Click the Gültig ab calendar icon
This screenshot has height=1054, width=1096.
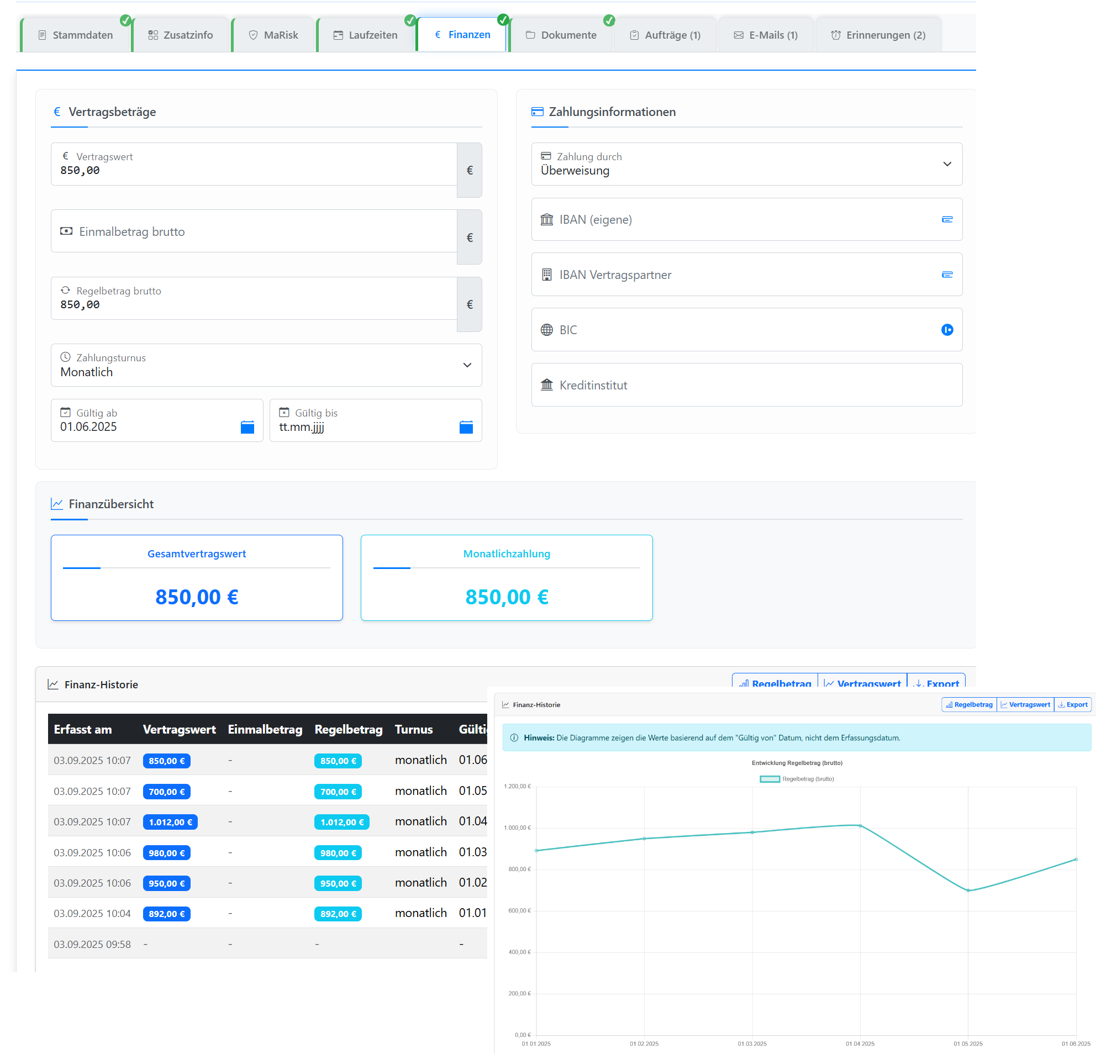[247, 427]
